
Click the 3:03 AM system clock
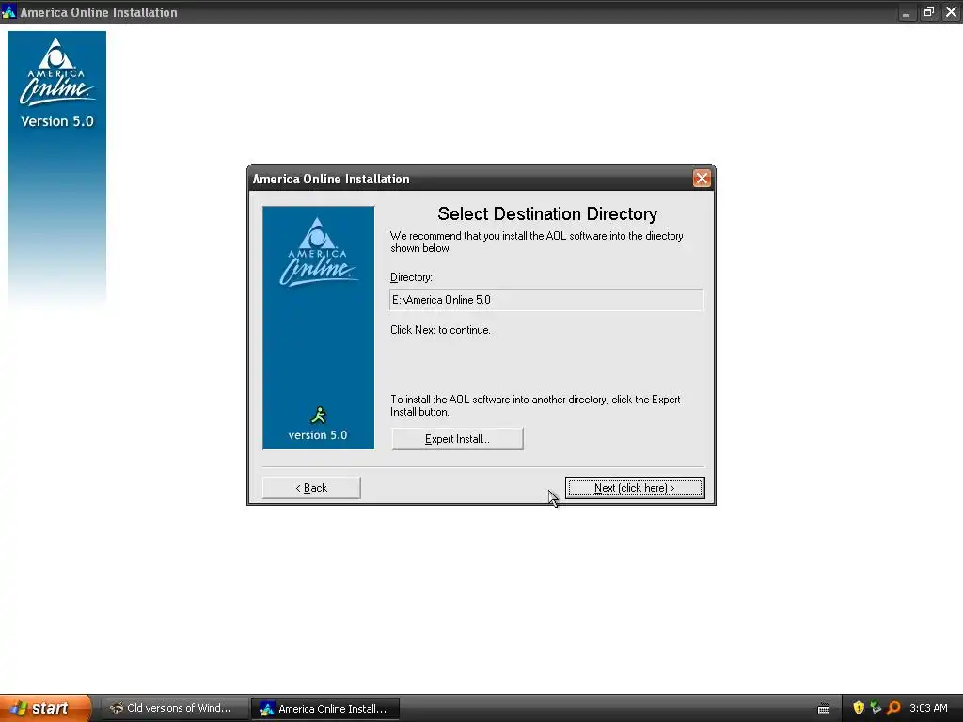(x=928, y=708)
